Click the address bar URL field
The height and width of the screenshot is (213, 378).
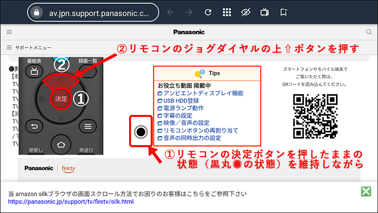pos(99,13)
